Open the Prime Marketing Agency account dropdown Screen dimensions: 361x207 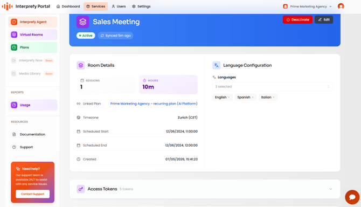click(307, 6)
